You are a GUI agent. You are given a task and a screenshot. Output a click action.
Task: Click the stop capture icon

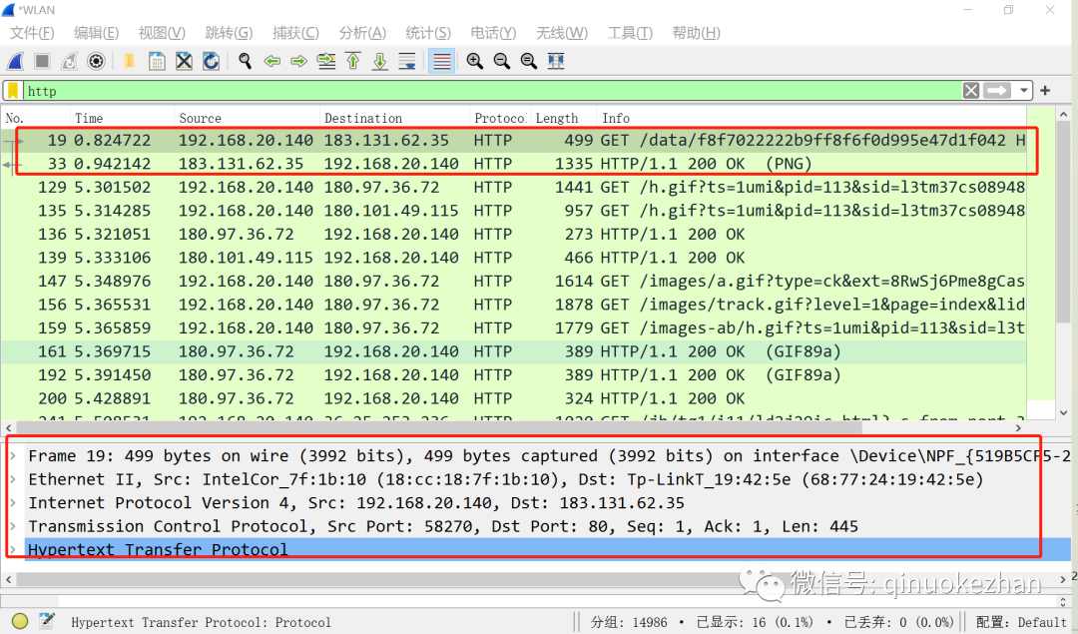[40, 61]
